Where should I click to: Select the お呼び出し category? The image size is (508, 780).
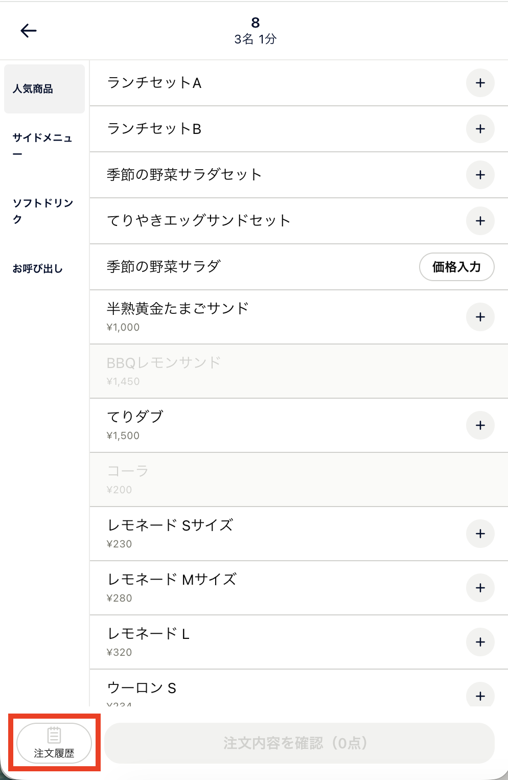pos(38,268)
